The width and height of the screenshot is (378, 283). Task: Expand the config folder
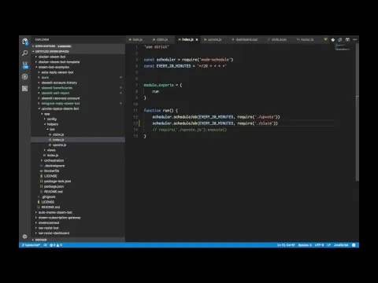(x=78, y=119)
